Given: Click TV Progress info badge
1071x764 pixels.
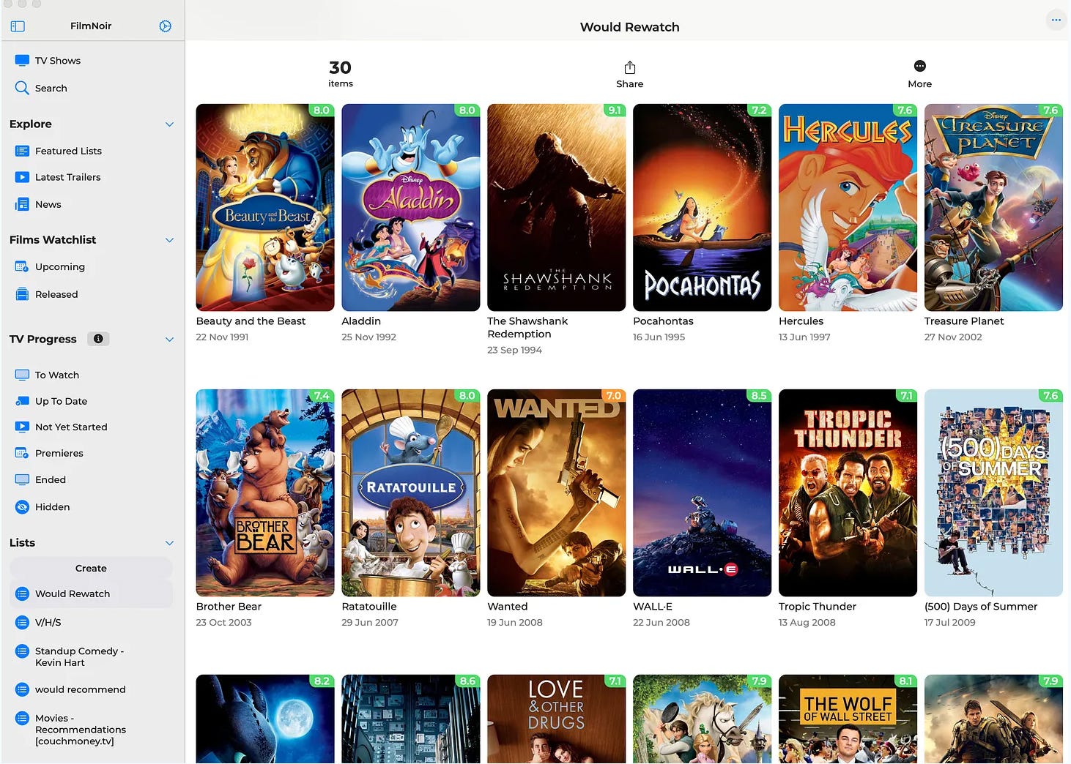Looking at the screenshot, I should tap(98, 339).
